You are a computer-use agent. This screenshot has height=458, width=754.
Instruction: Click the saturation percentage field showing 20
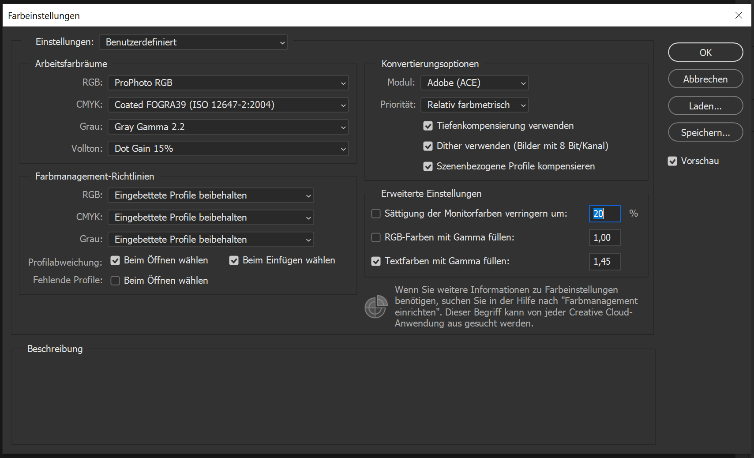pyautogui.click(x=605, y=214)
